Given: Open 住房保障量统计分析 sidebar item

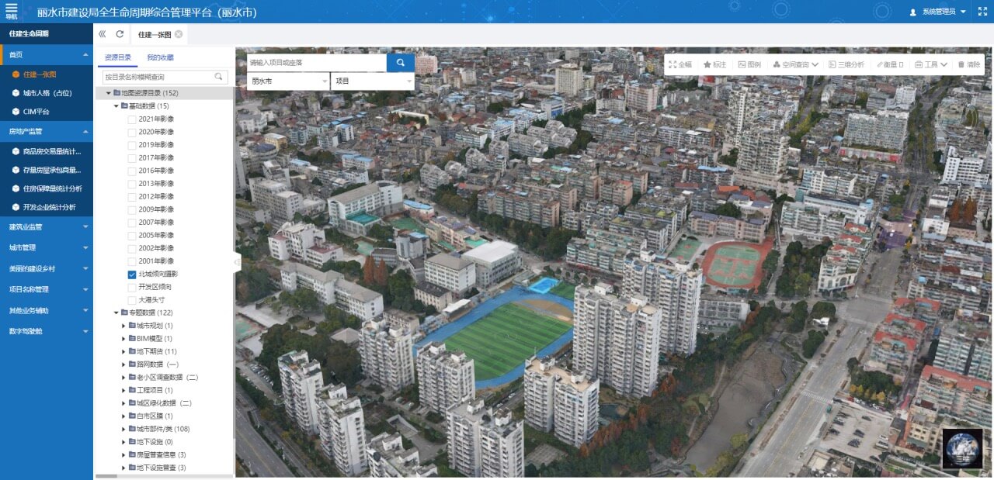Looking at the screenshot, I should click(47, 188).
